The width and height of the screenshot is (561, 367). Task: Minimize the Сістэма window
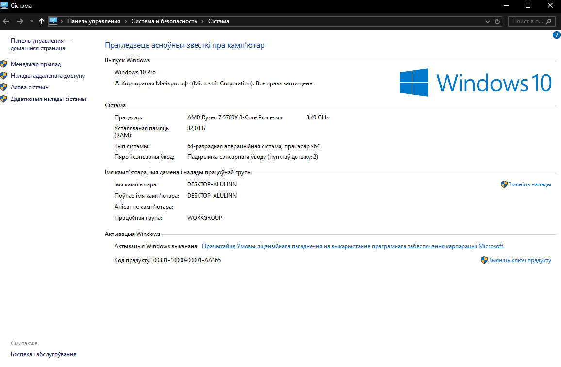506,6
